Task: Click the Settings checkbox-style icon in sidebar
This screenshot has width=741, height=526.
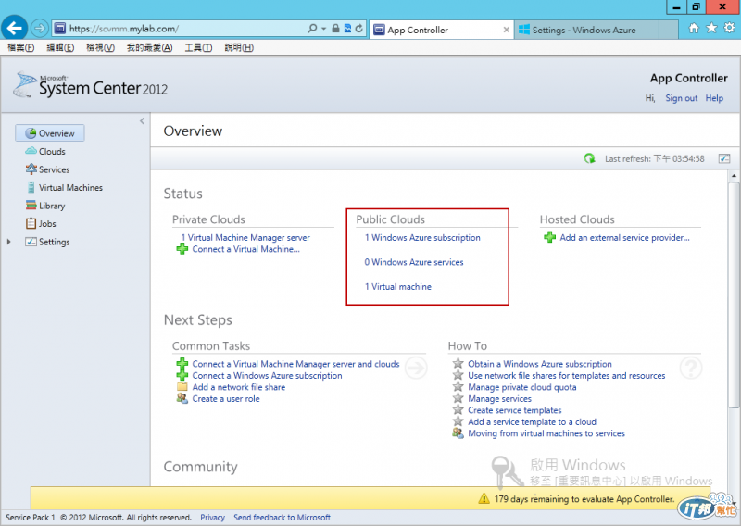Action: (31, 242)
